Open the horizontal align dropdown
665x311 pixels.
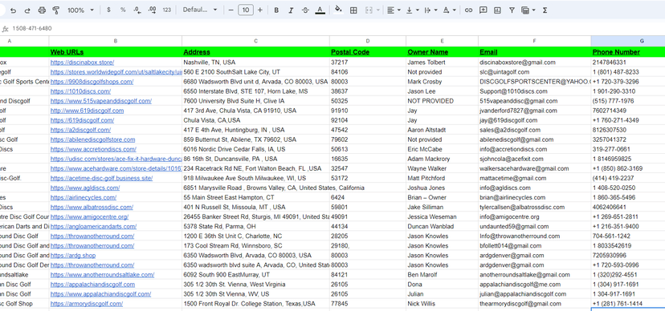pyautogui.click(x=394, y=10)
